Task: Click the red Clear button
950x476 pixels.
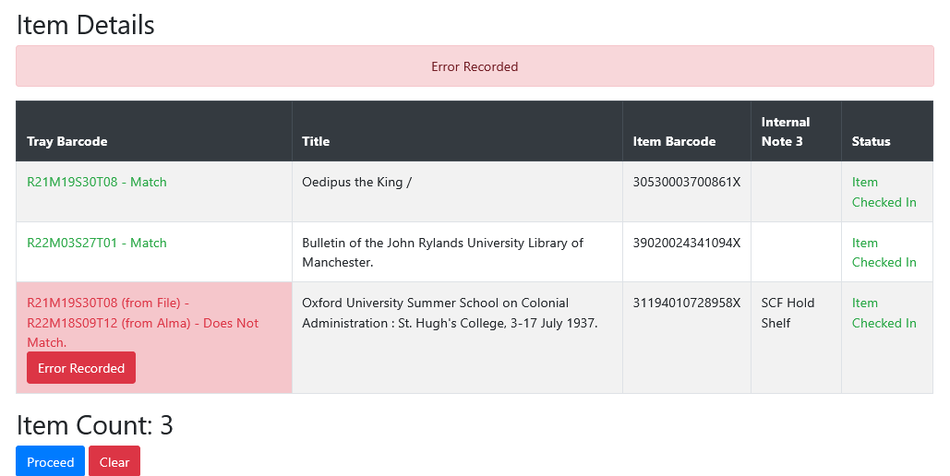Action: tap(114, 461)
